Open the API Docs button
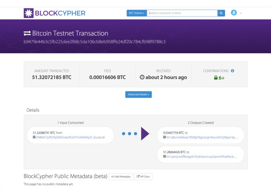271x193 pixels. pos(143,177)
